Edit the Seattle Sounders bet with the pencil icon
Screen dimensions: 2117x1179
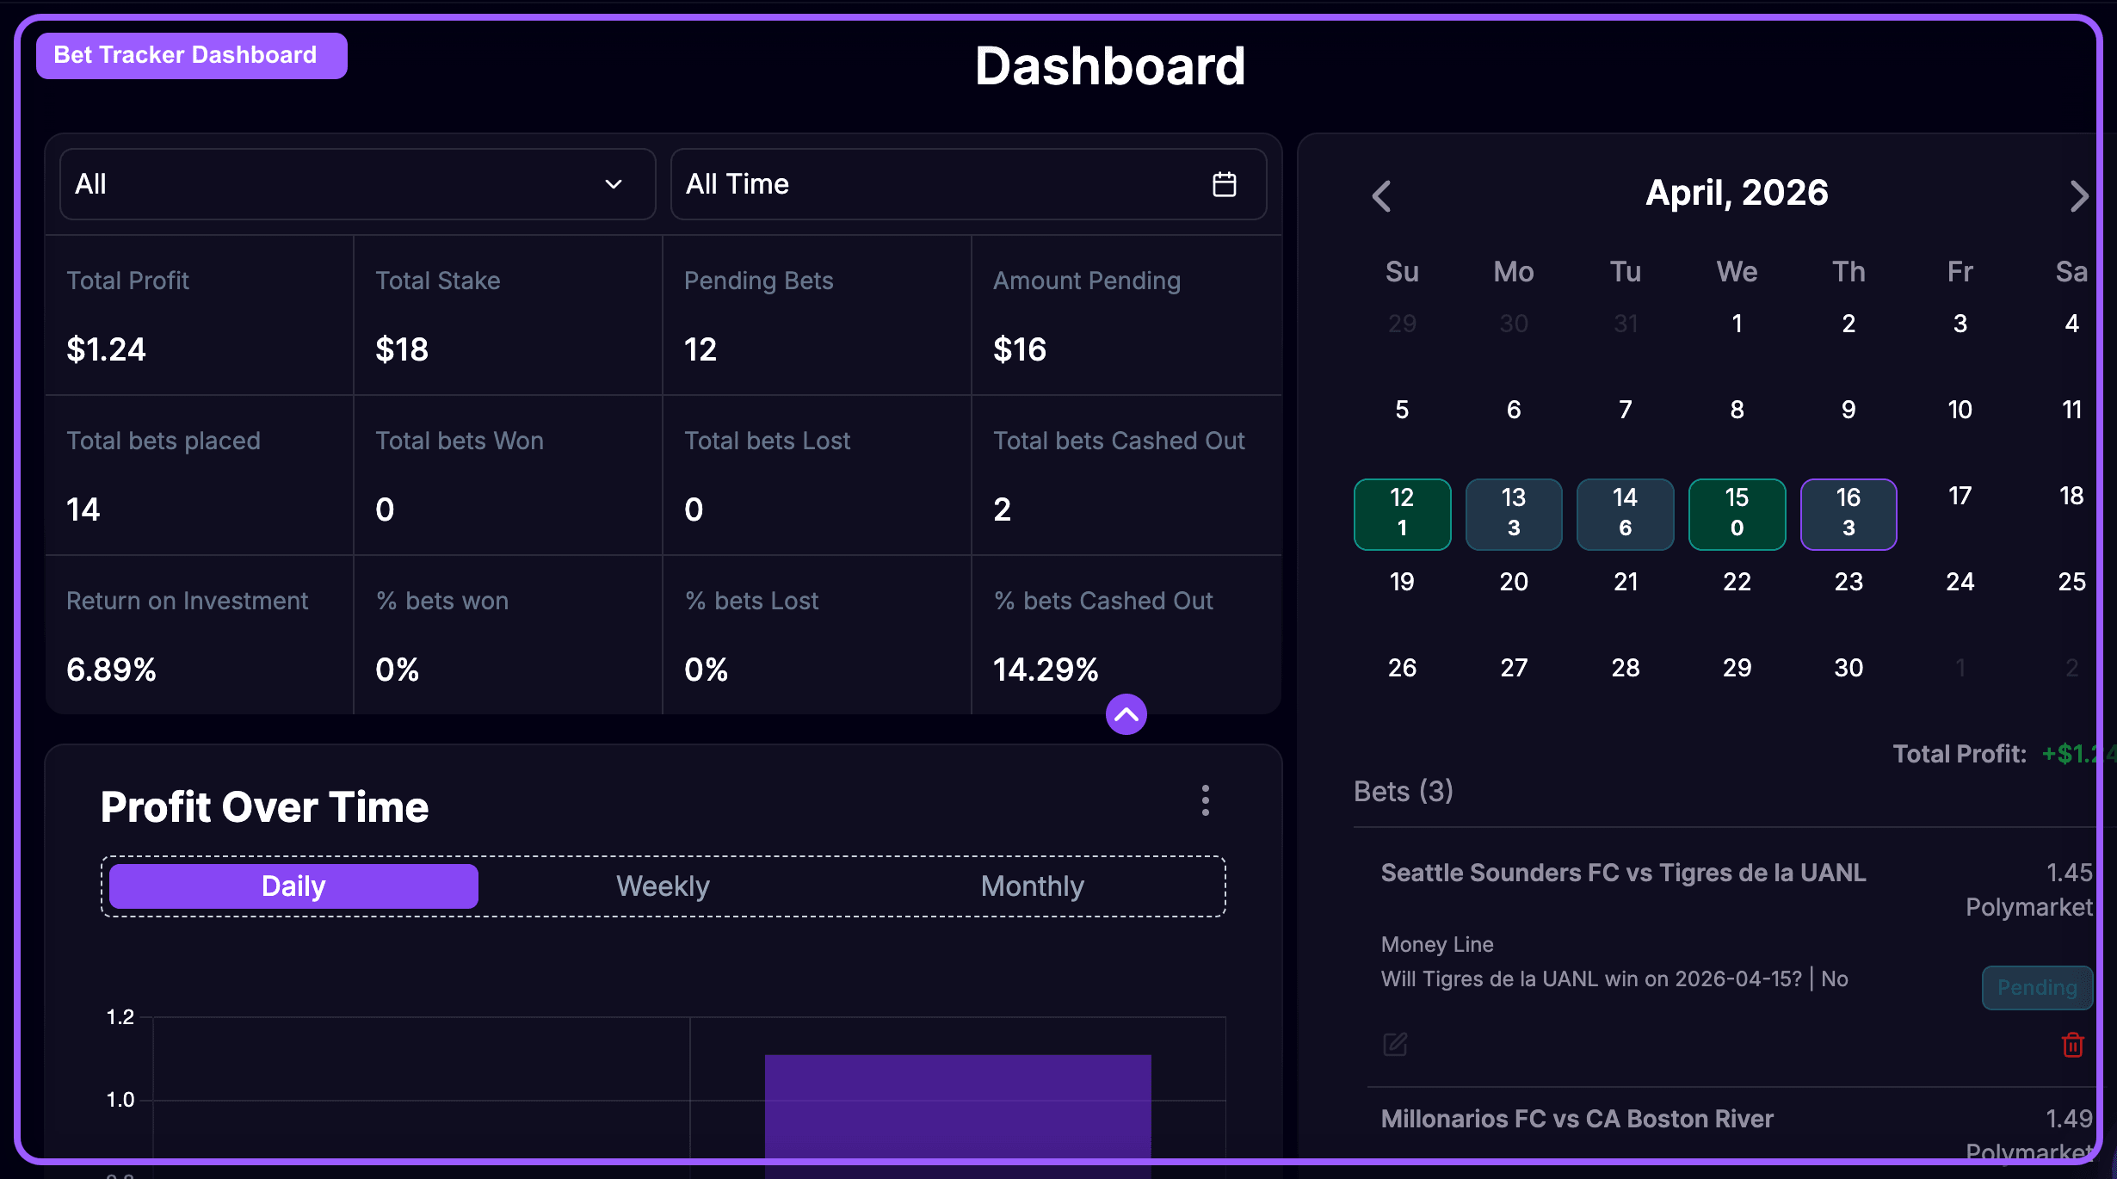coord(1395,1044)
